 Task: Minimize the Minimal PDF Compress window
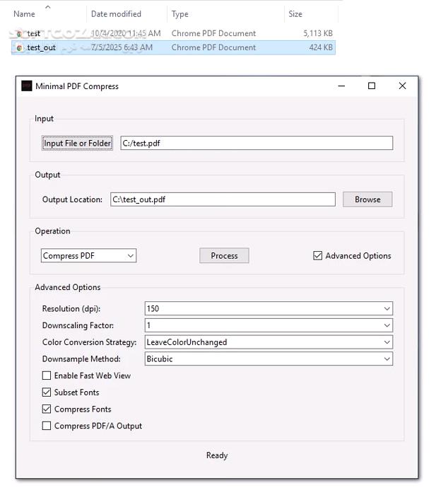coord(341,86)
